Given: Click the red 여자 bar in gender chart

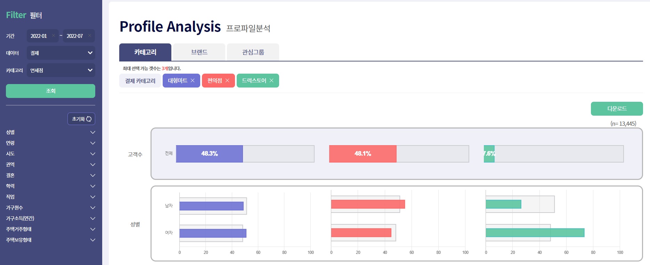Looking at the screenshot, I should pyautogui.click(x=361, y=233).
